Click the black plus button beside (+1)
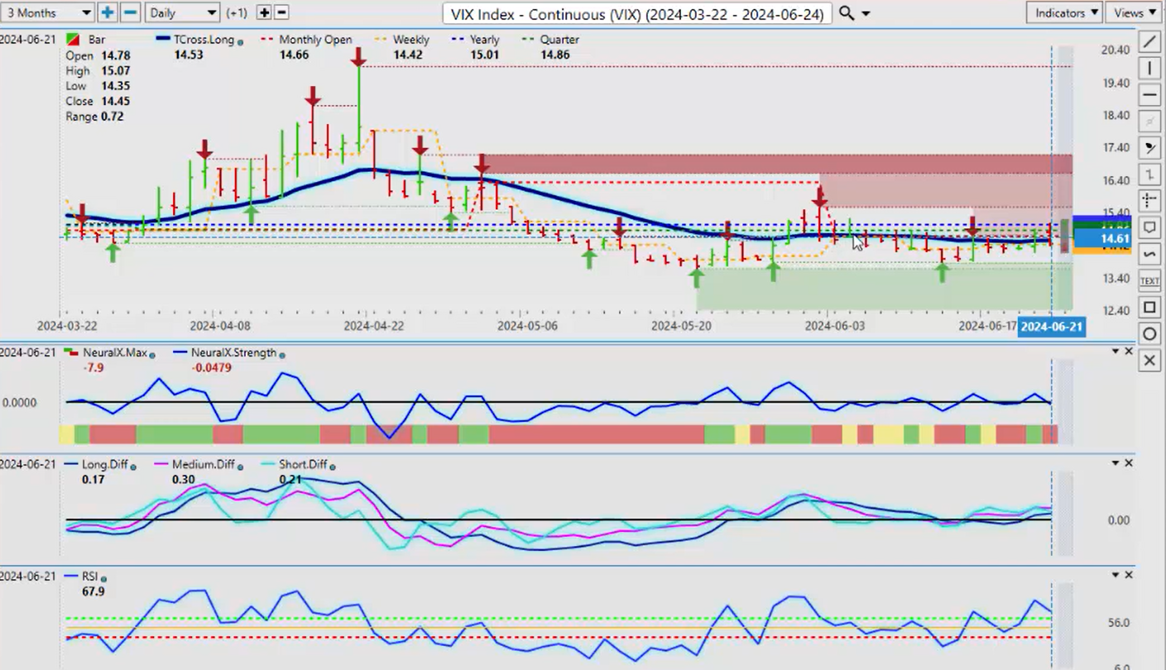Viewport: 1166px width, 670px height. 264,12
